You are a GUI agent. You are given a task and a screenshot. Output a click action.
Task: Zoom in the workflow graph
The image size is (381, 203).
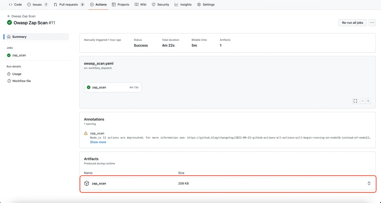(368, 101)
